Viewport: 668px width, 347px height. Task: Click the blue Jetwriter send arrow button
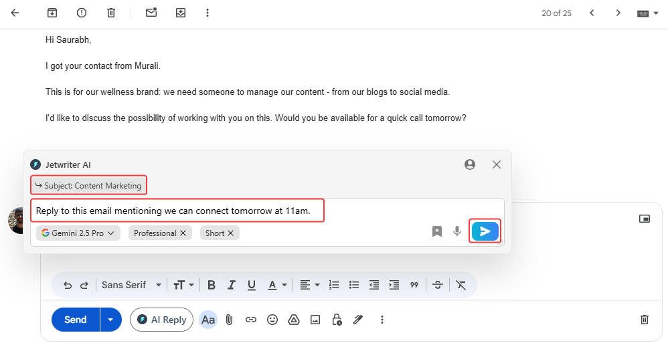[x=485, y=231]
